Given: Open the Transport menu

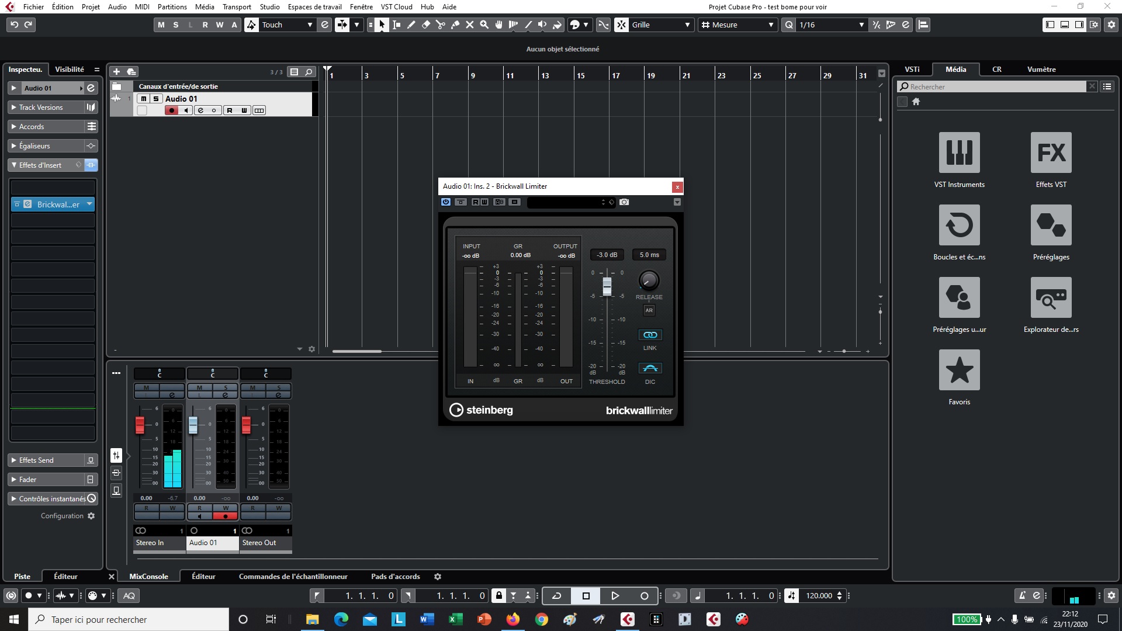Looking at the screenshot, I should (x=237, y=6).
